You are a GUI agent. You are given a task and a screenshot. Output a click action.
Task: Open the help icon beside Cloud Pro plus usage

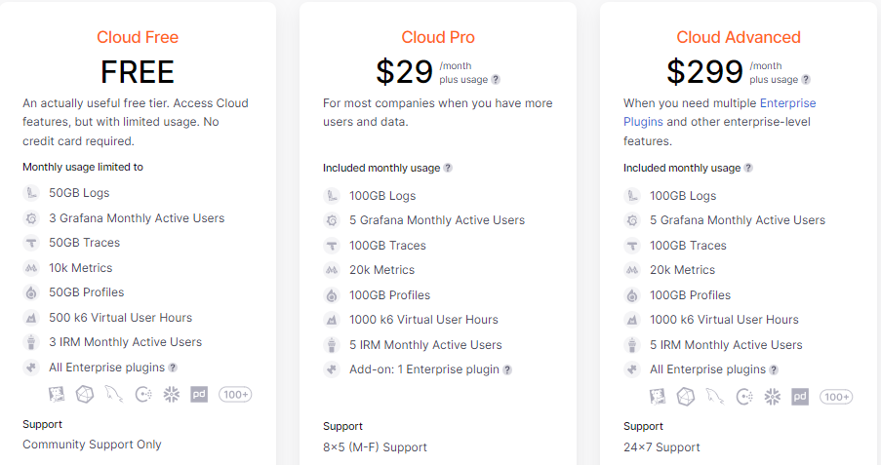(496, 80)
